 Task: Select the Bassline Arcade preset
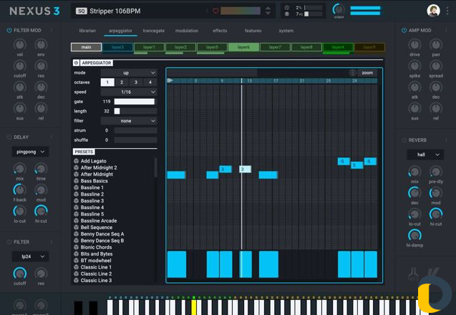[99, 220]
